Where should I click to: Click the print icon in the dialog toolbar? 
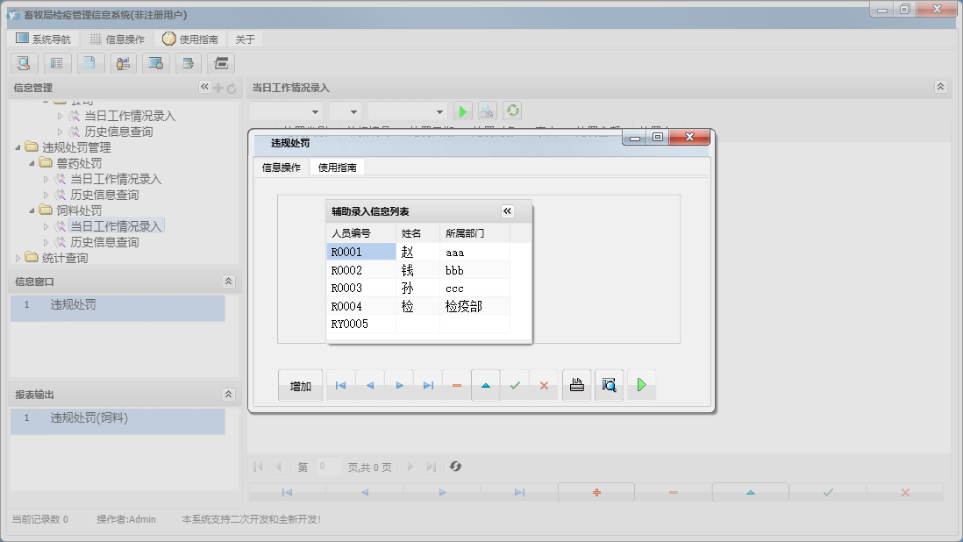576,385
